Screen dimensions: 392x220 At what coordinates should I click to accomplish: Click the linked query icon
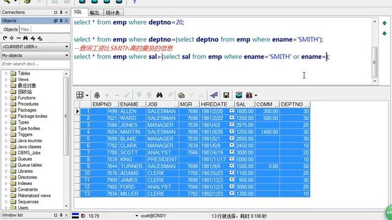214,95
